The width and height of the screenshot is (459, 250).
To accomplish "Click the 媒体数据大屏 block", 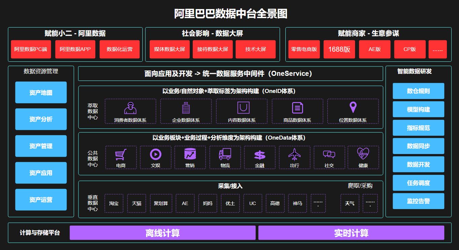I will tap(170, 49).
